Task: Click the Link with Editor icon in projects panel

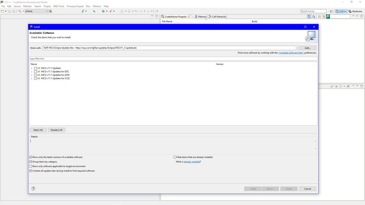Action: click(x=324, y=16)
